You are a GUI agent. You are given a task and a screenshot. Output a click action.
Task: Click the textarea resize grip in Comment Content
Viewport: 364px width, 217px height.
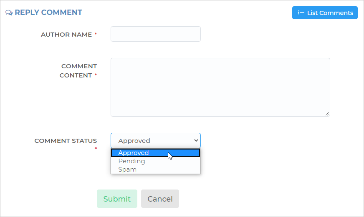[x=327, y=113]
